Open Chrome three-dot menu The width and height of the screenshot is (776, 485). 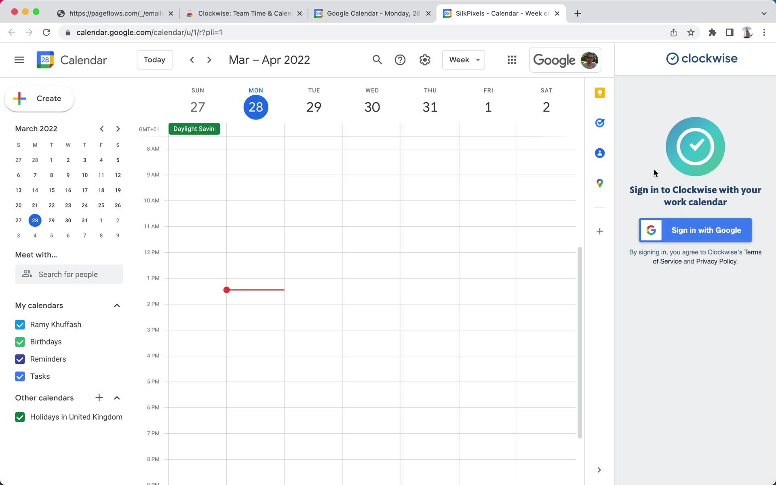tap(764, 32)
